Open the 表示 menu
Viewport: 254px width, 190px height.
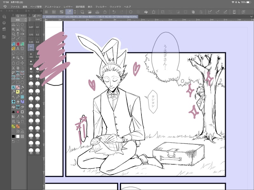(90, 7)
